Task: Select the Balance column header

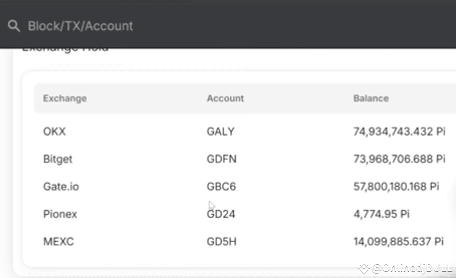Action: point(371,98)
